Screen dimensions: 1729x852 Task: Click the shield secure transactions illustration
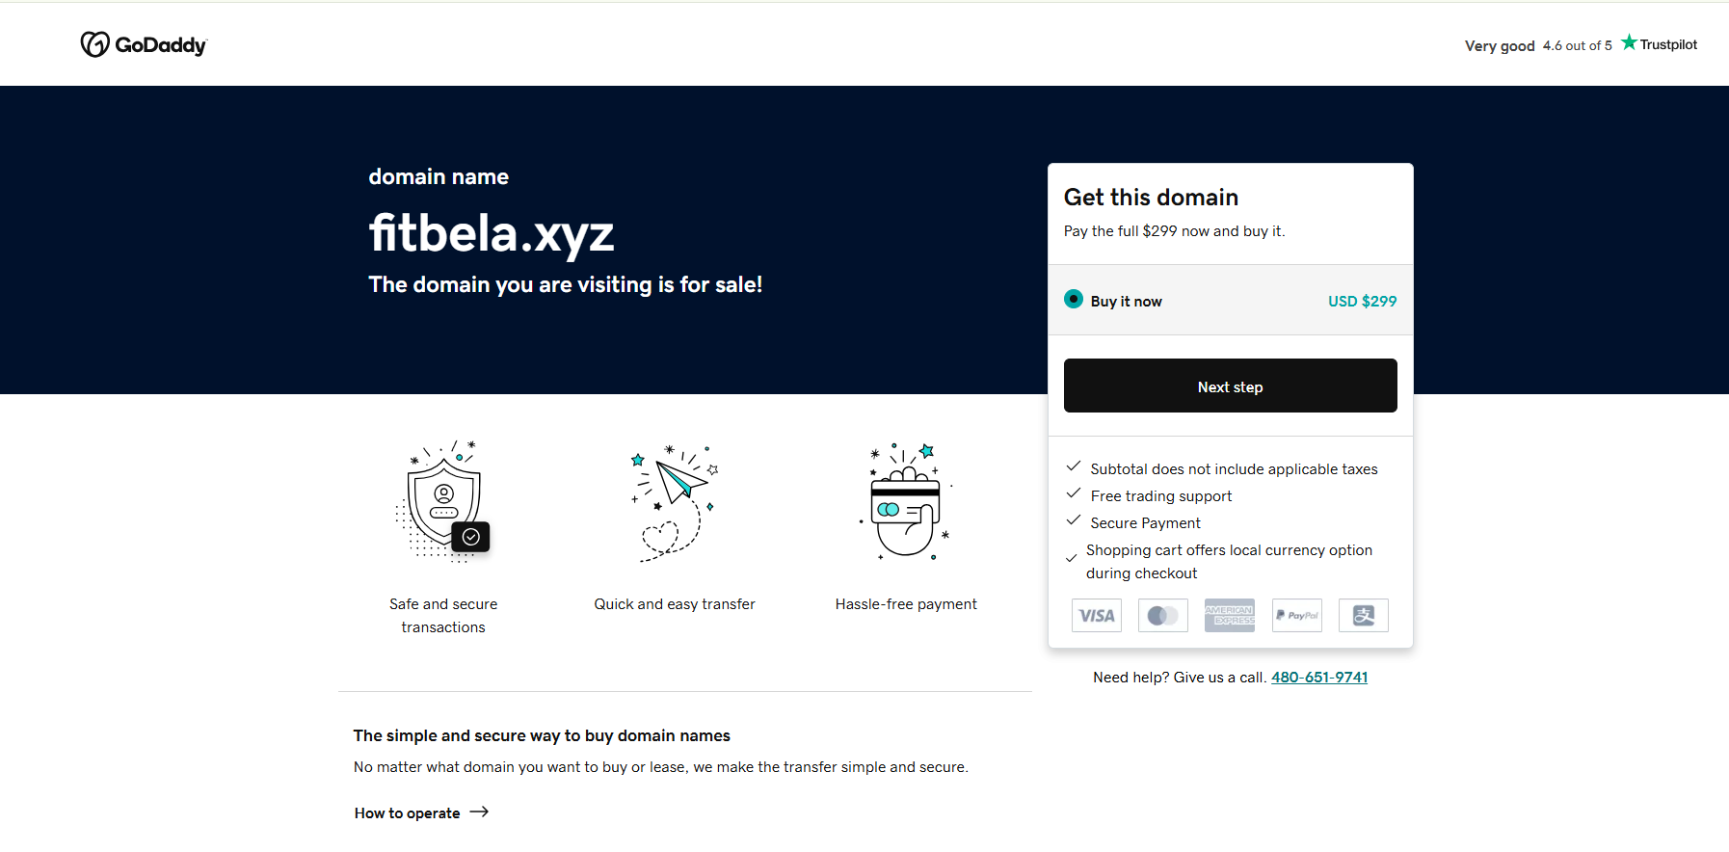tap(443, 502)
